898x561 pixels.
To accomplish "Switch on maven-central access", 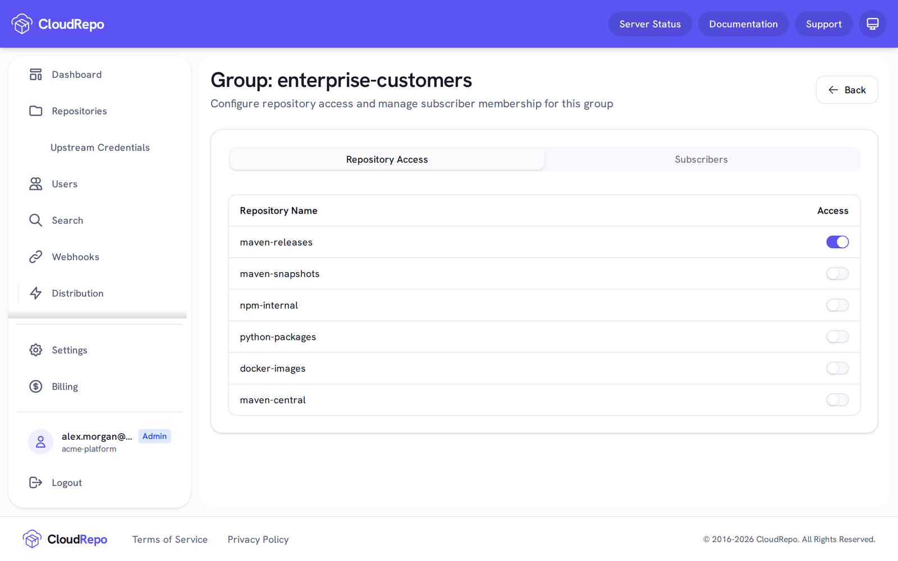I will tap(837, 400).
